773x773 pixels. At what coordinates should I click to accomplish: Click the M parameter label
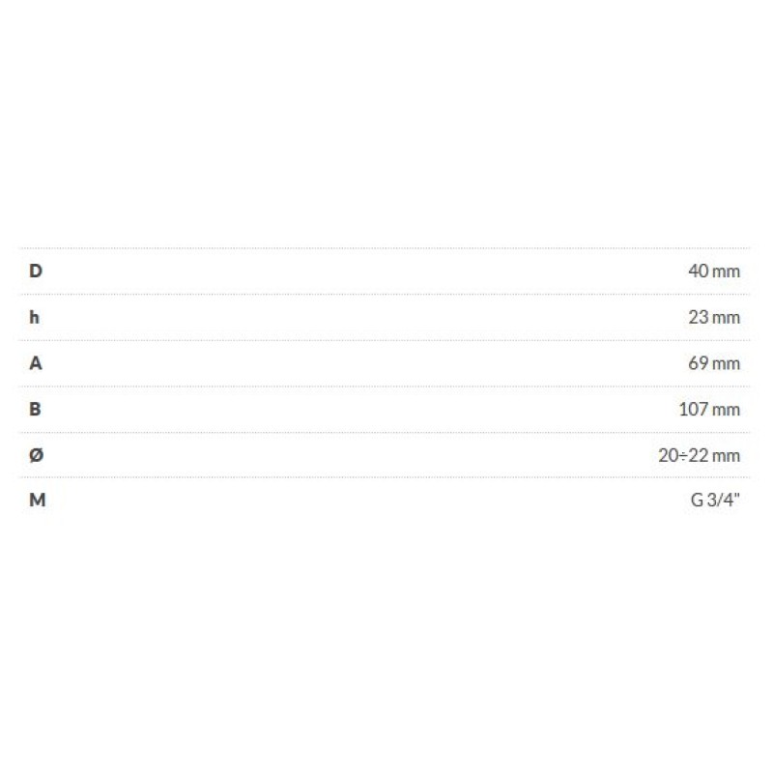click(x=37, y=501)
